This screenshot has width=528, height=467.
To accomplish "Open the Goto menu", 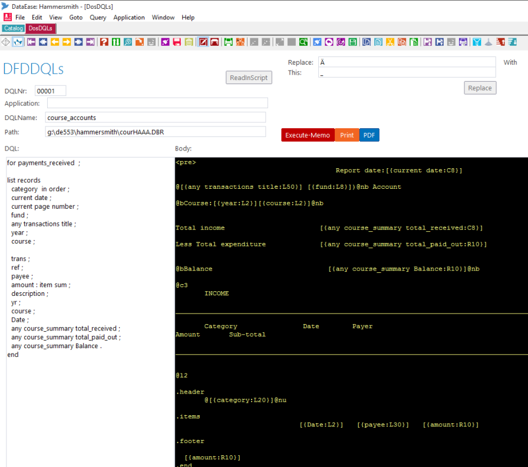I will tap(76, 18).
